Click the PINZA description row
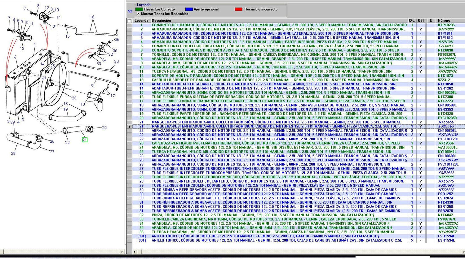Screen dimensions: 465x259 tap(263, 215)
